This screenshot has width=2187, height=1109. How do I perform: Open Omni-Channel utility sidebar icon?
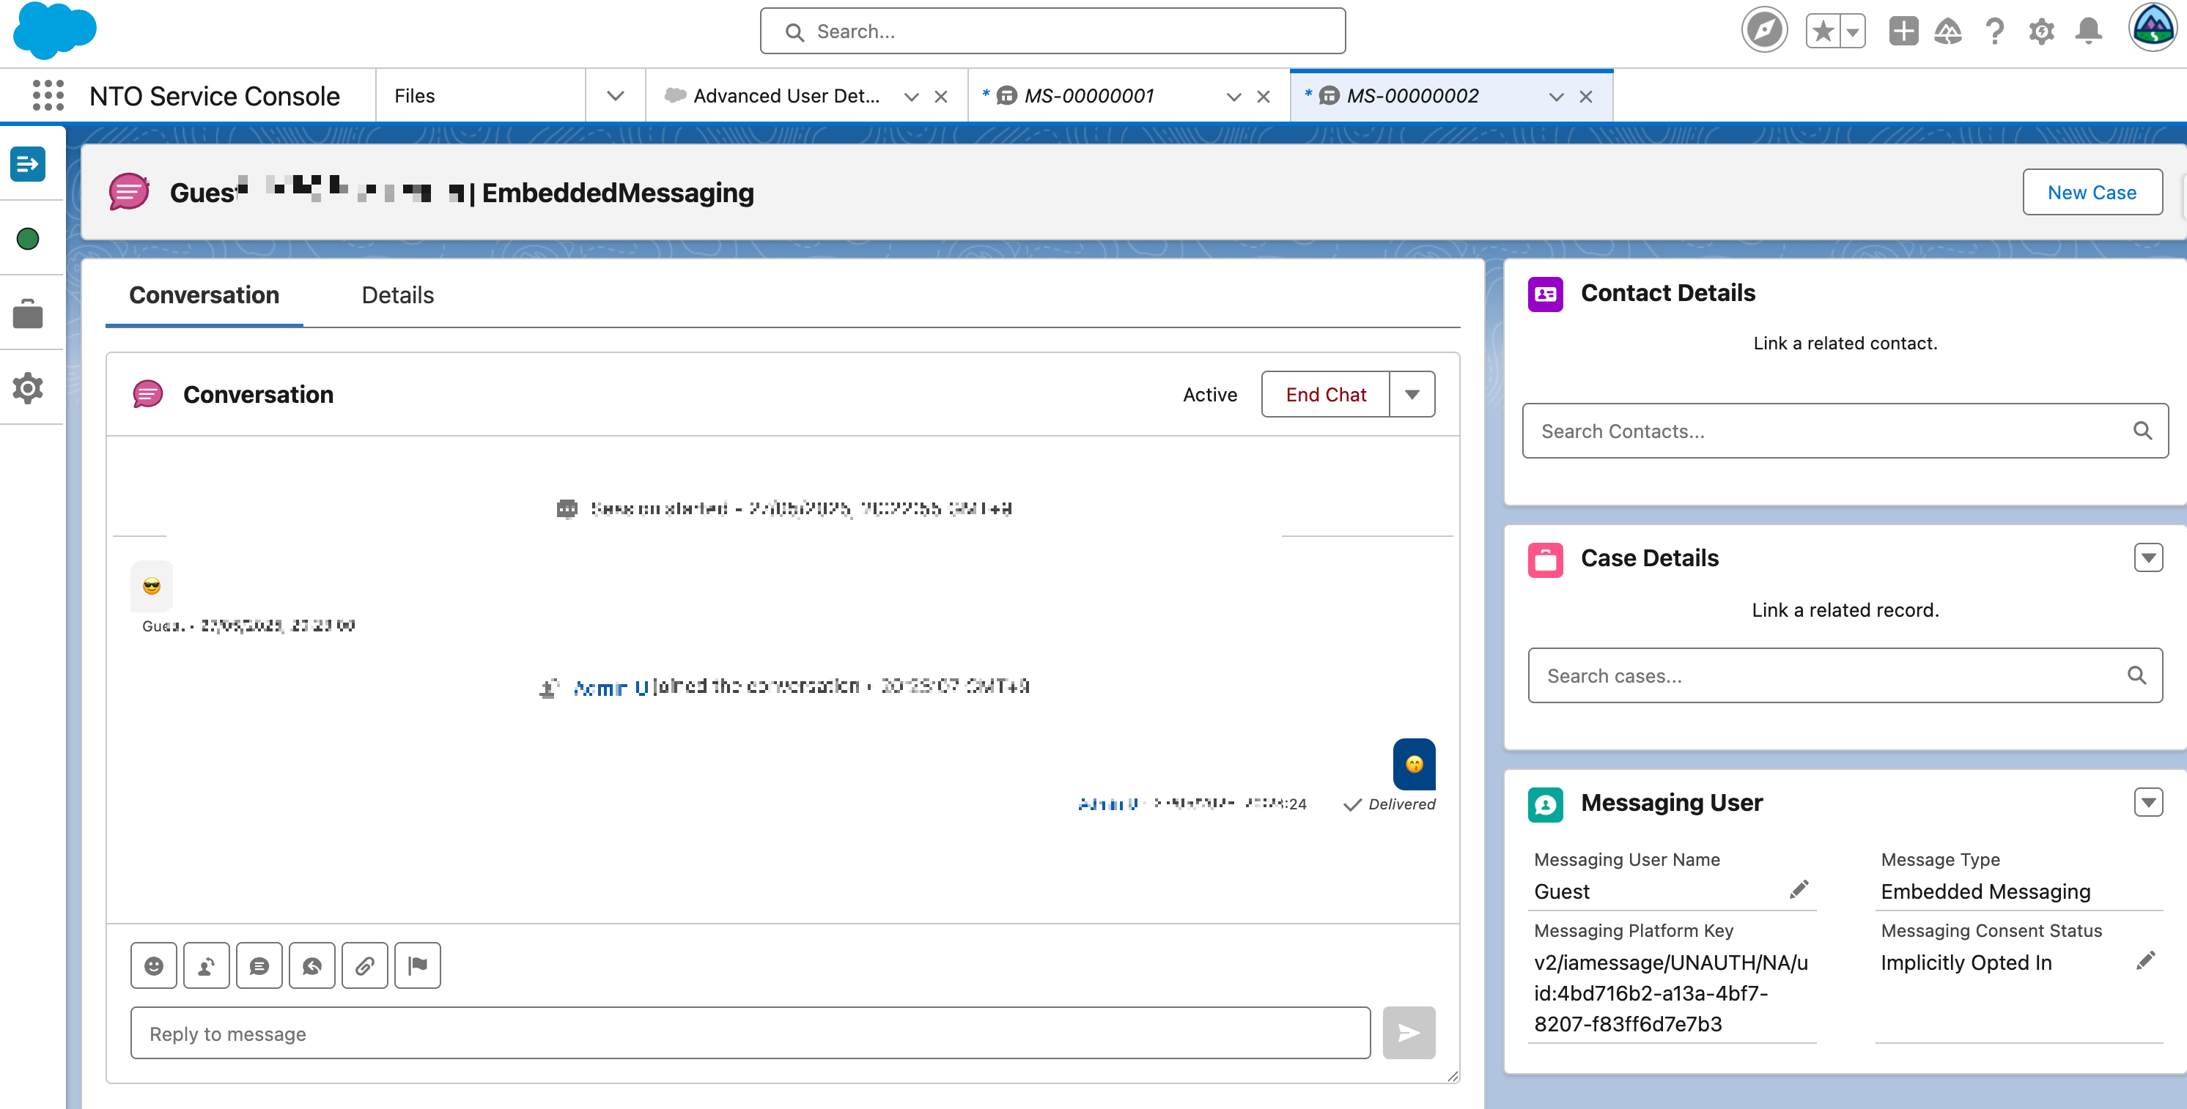click(28, 165)
